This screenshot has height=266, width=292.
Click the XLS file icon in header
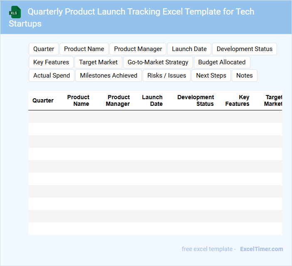[x=15, y=12]
